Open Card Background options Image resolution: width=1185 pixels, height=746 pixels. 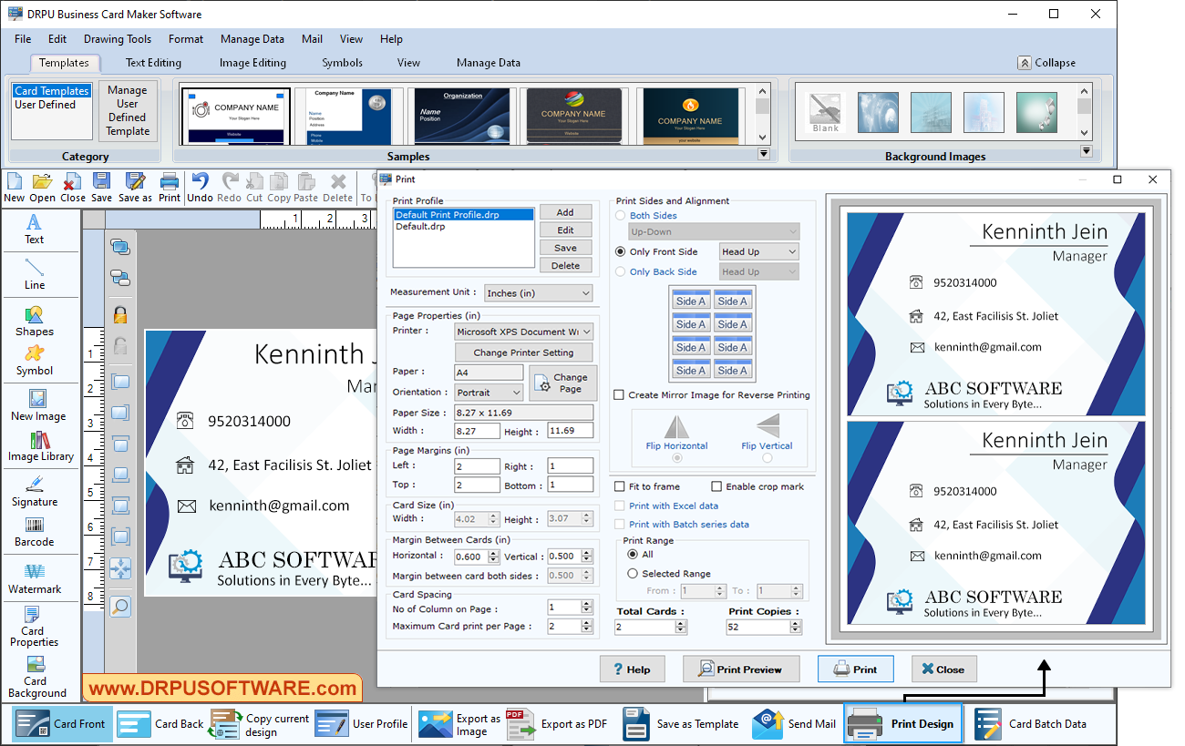pyautogui.click(x=36, y=675)
